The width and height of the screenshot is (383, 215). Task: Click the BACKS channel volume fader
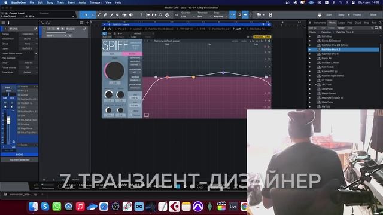click(x=8, y=120)
